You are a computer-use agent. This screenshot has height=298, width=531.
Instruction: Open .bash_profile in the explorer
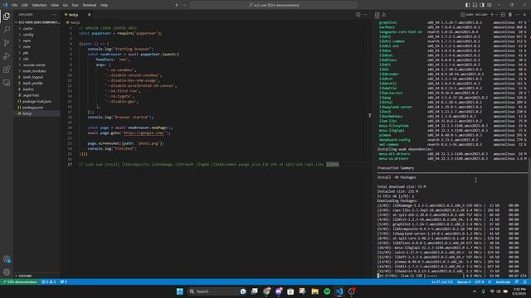pos(37,83)
